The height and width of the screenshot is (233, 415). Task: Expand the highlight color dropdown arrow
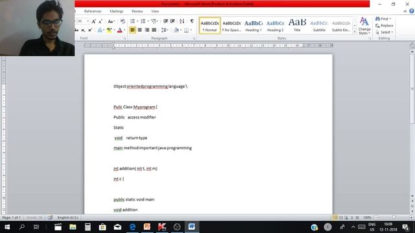(114, 30)
